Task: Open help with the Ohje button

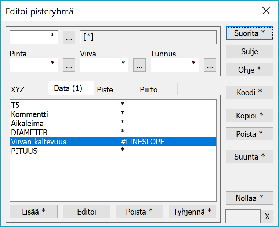Action: tap(249, 70)
